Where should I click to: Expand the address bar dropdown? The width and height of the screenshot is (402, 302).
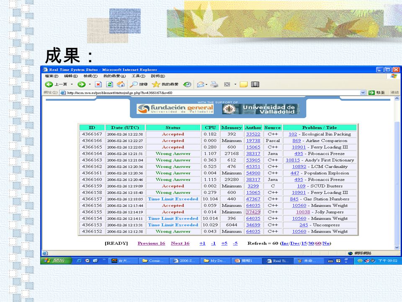point(363,93)
